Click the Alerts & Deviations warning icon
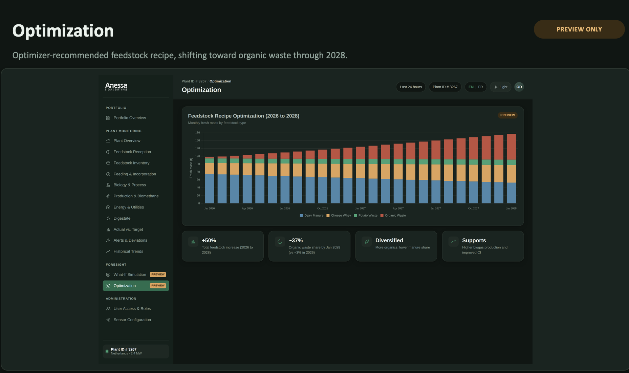This screenshot has width=629, height=373. tap(108, 240)
